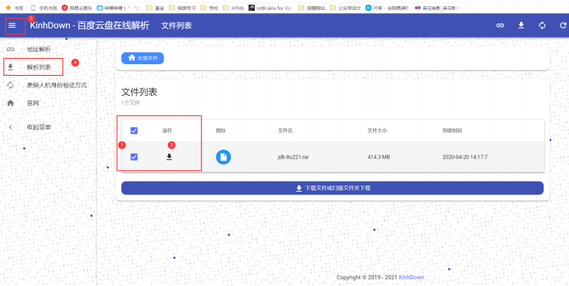The height and width of the screenshot is (286, 569).
Task: Open 手机书签 in bookmarks bar
Action: (x=44, y=8)
